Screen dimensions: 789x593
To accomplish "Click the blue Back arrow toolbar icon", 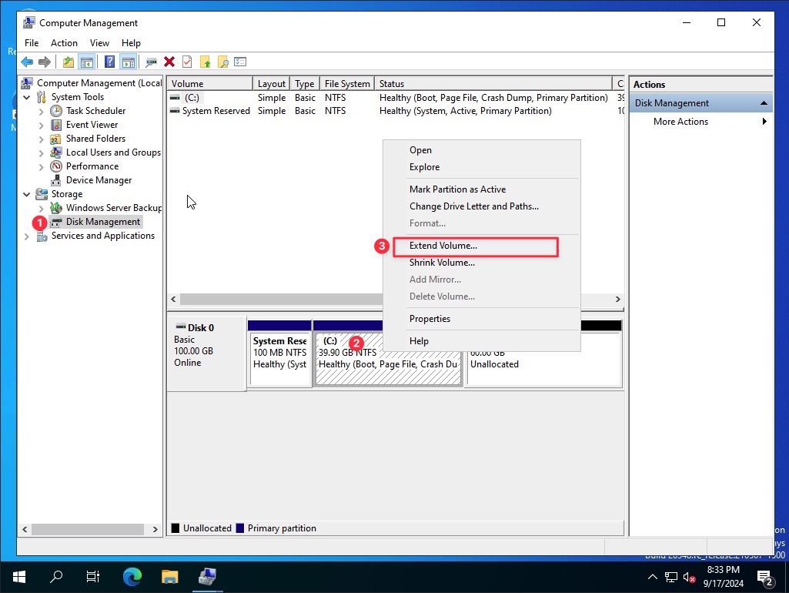I will coord(27,62).
